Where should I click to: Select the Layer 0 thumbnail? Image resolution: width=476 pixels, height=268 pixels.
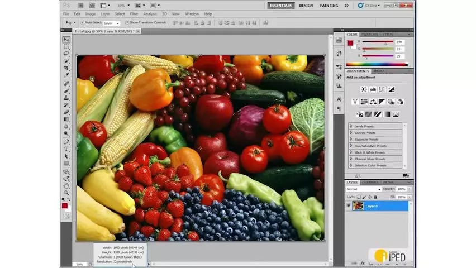358,206
